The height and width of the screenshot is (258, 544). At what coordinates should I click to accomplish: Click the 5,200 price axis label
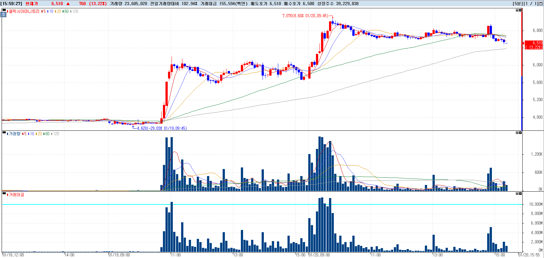point(538,100)
